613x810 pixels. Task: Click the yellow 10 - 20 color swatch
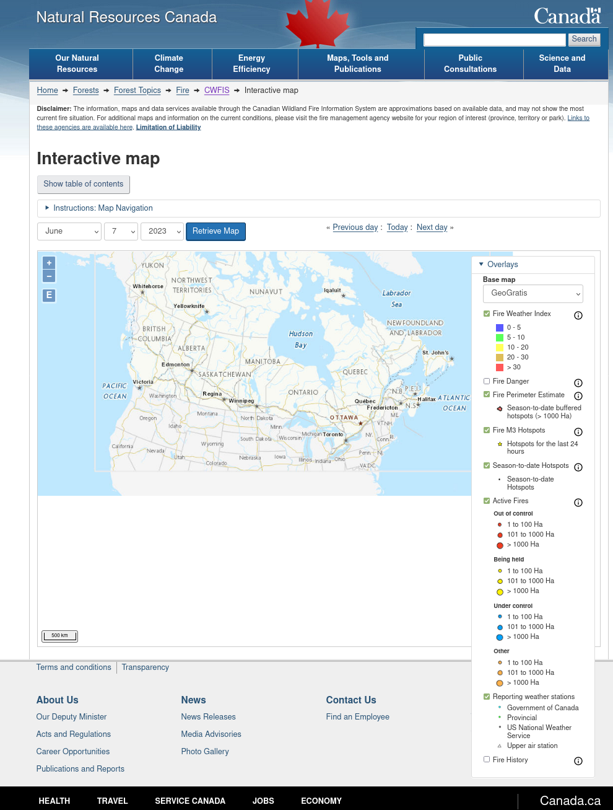click(x=500, y=348)
